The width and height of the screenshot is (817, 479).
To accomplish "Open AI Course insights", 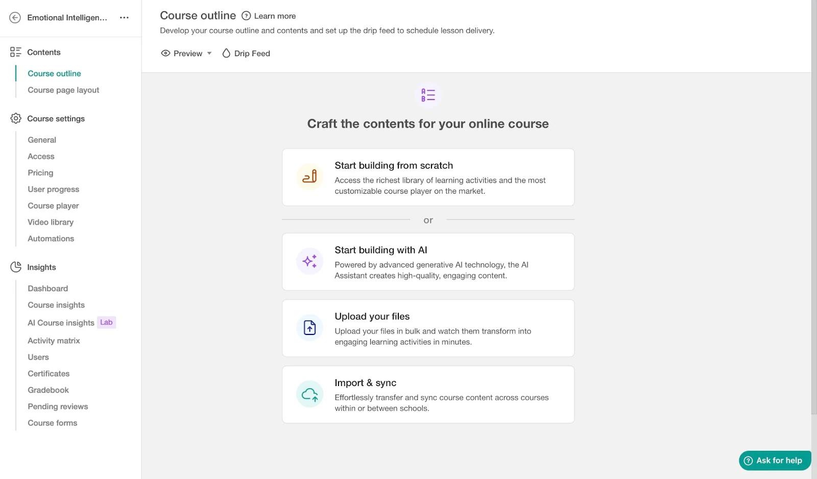I will (61, 323).
